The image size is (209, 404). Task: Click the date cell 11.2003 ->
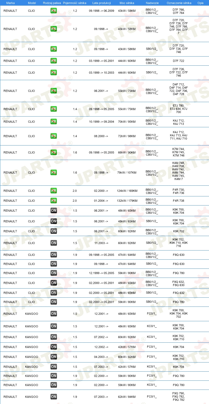click(x=101, y=243)
